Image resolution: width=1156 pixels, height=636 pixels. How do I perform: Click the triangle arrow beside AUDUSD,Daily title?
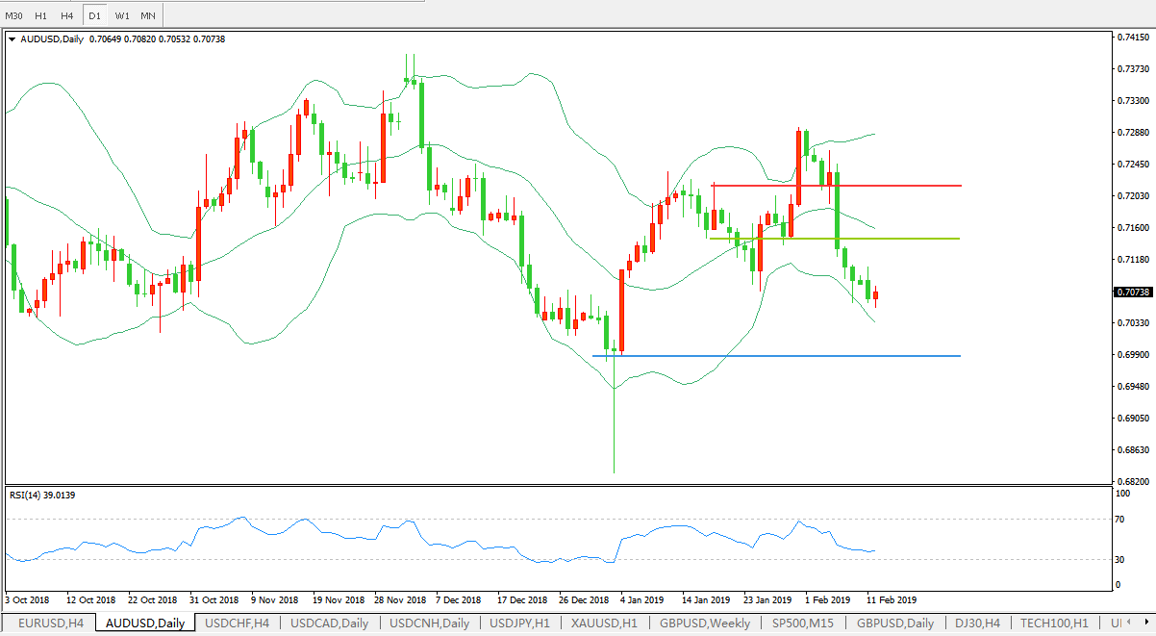(12, 39)
